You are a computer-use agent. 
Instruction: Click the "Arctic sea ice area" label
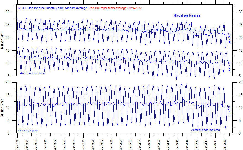click(x=32, y=73)
